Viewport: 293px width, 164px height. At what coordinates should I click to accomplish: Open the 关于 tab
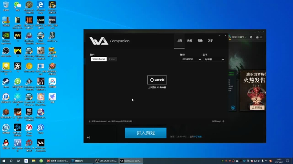pos(210,41)
